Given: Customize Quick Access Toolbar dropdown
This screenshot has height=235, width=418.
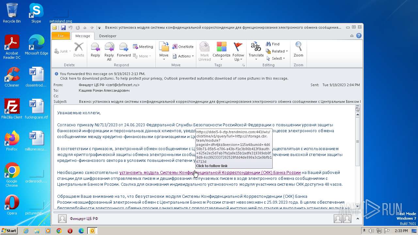Looking at the screenshot, I should [99, 28].
